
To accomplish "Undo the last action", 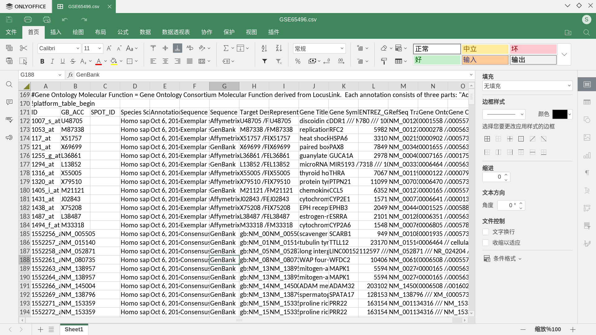I will pyautogui.click(x=65, y=20).
